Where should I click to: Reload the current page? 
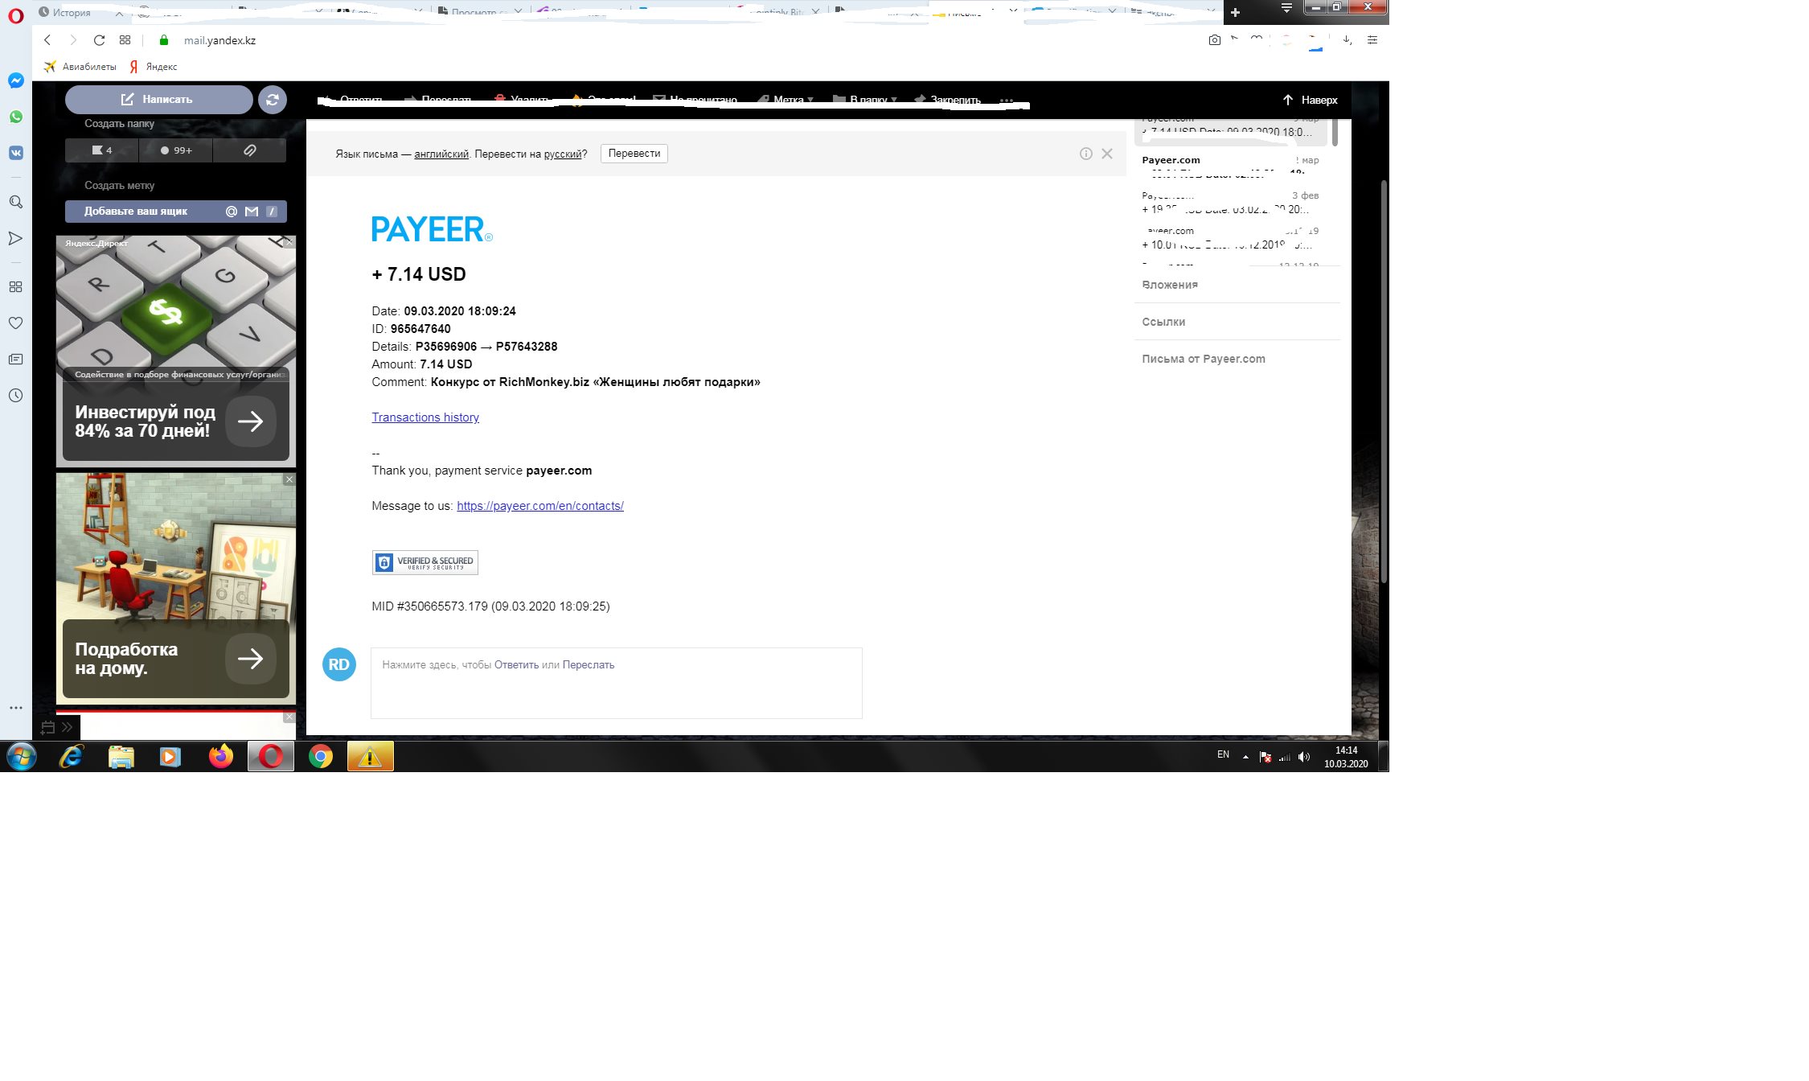99,40
